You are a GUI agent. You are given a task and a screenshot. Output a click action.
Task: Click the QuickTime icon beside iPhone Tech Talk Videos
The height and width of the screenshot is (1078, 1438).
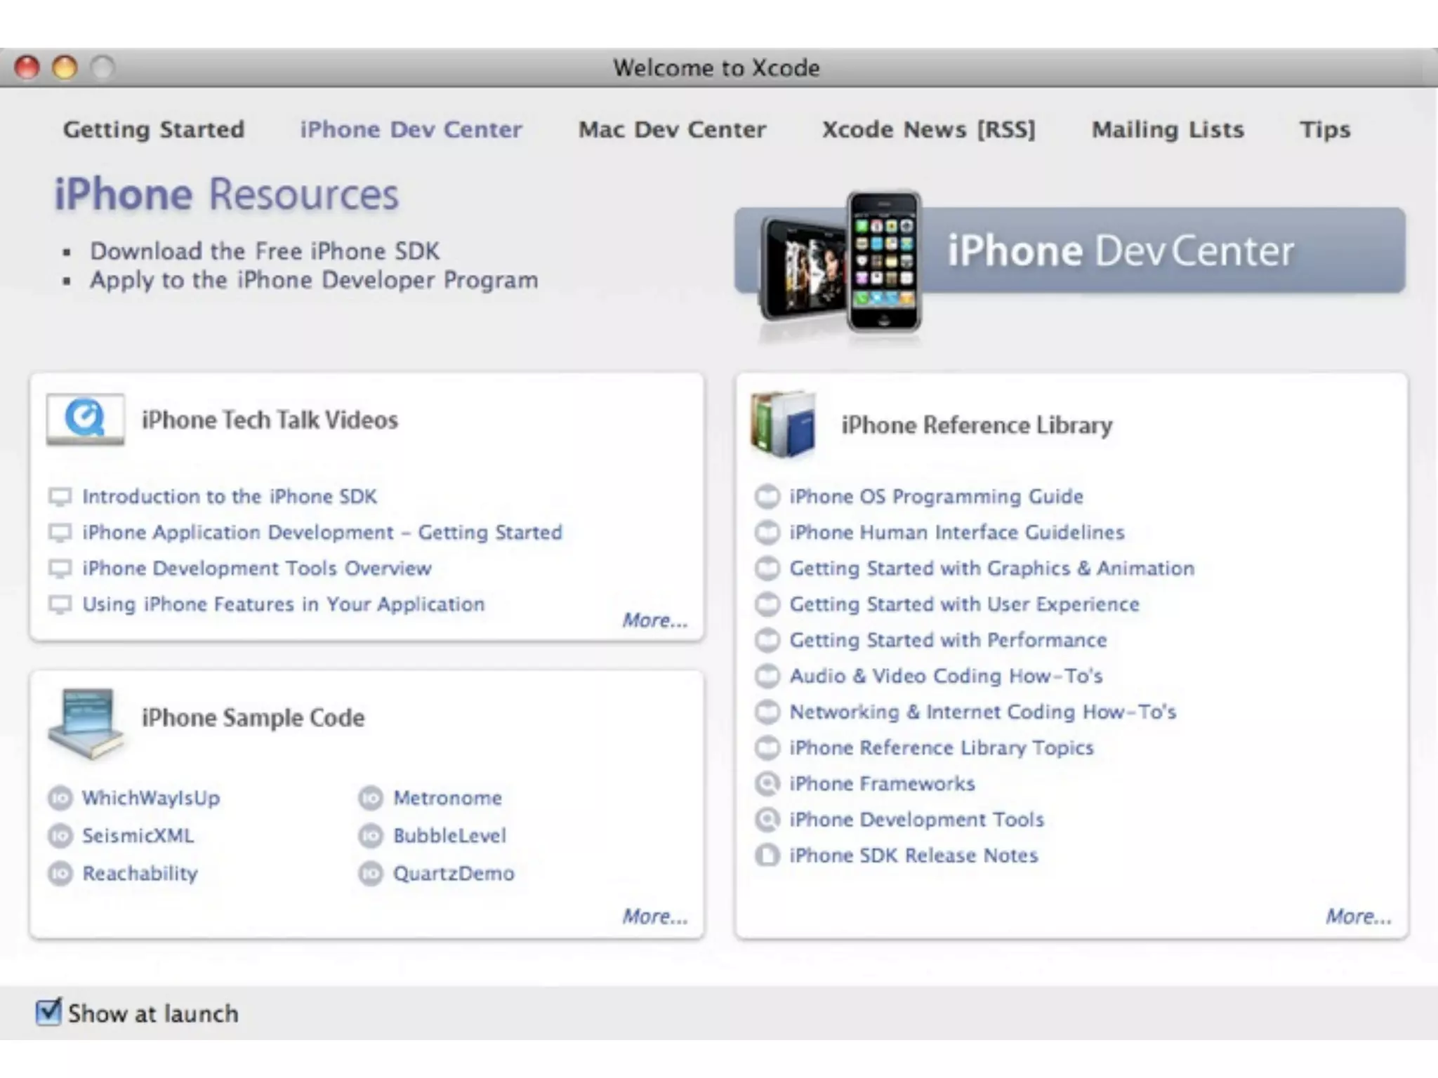86,420
